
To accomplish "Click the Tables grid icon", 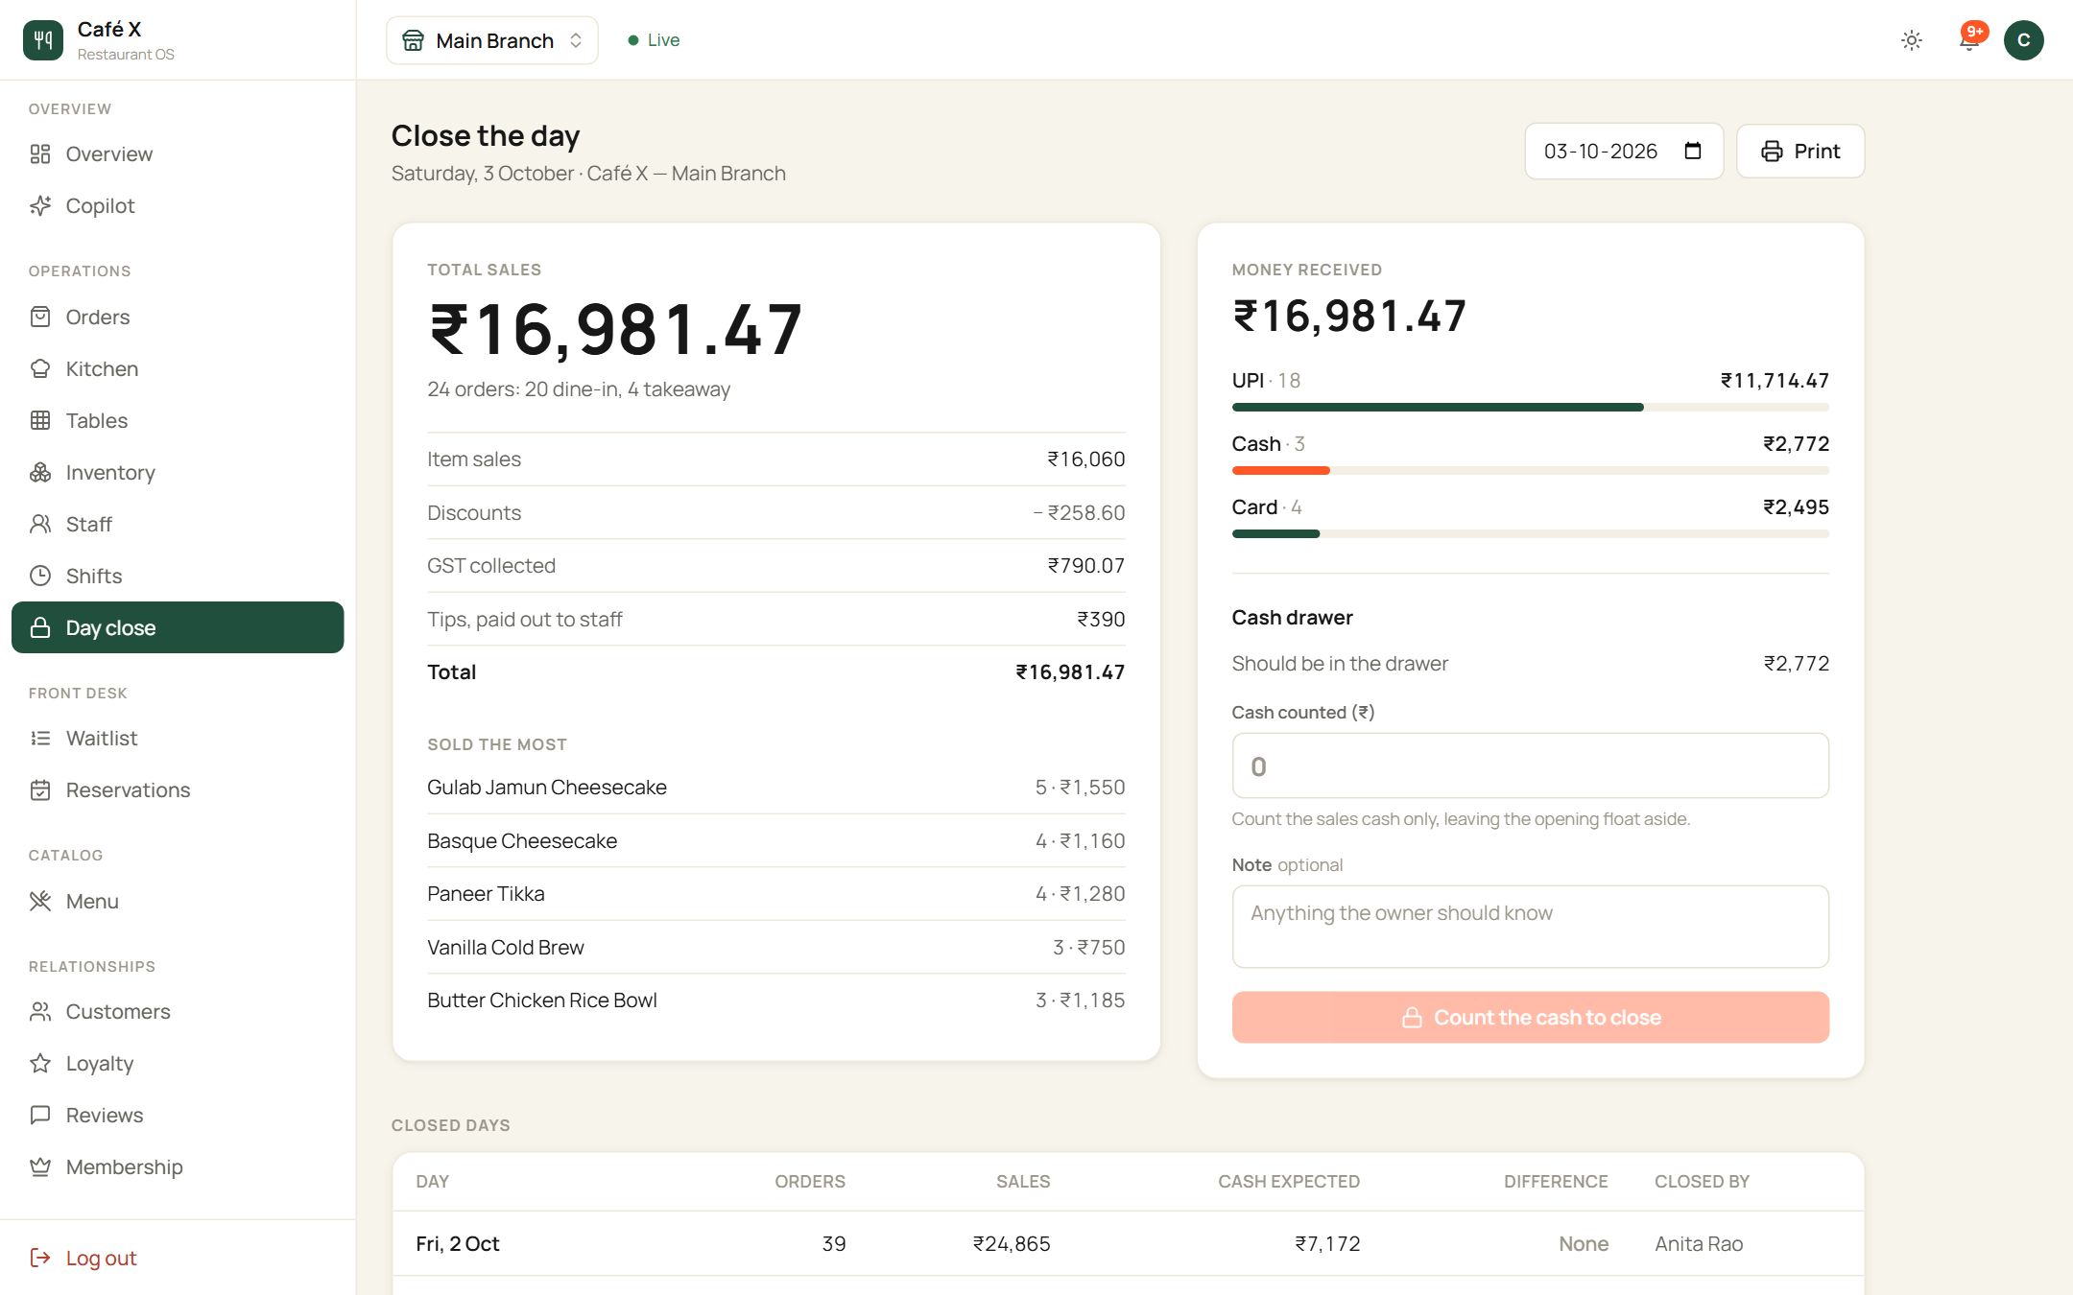I will [40, 420].
